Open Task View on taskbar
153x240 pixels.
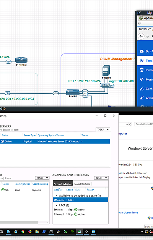coord(2,232)
